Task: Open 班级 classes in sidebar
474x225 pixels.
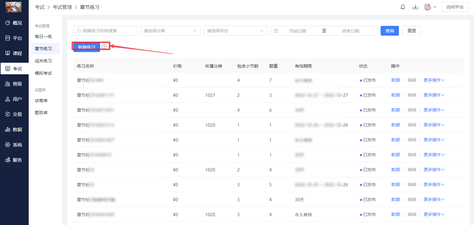Action: [x=14, y=84]
